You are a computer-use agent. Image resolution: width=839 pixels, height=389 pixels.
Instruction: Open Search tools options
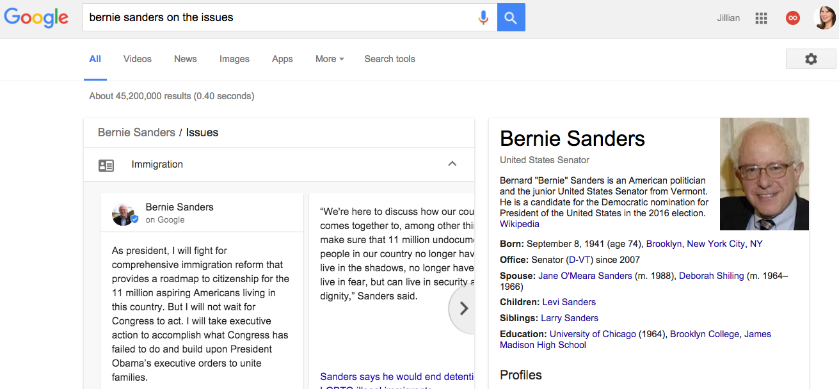(x=390, y=59)
